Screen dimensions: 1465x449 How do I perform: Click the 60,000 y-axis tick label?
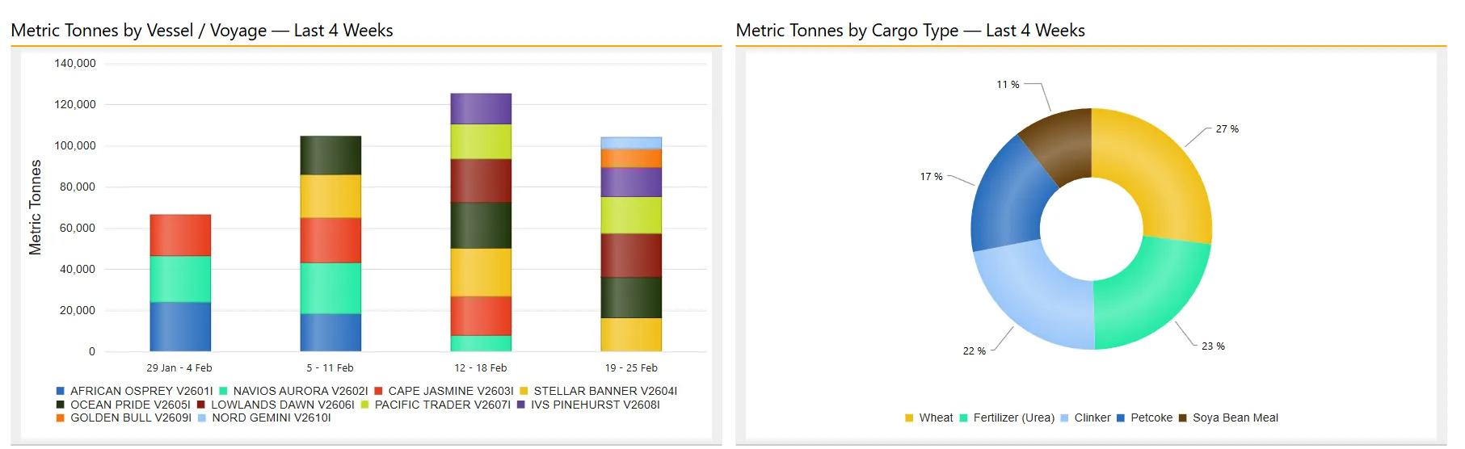click(x=78, y=228)
